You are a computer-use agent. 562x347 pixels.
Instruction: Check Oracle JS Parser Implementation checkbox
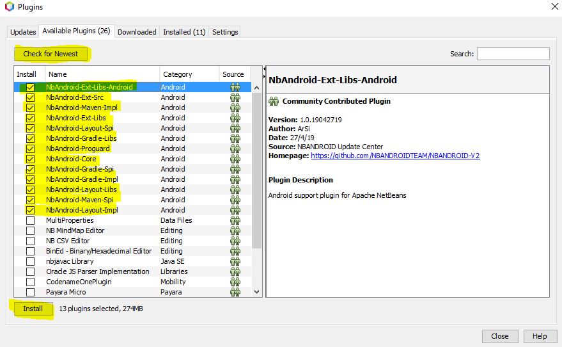click(31, 271)
